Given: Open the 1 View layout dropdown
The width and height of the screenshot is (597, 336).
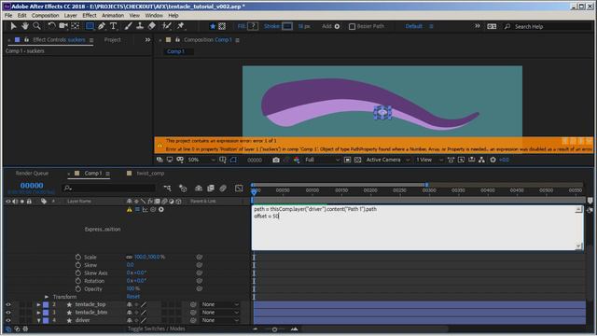Looking at the screenshot, I should point(429,160).
